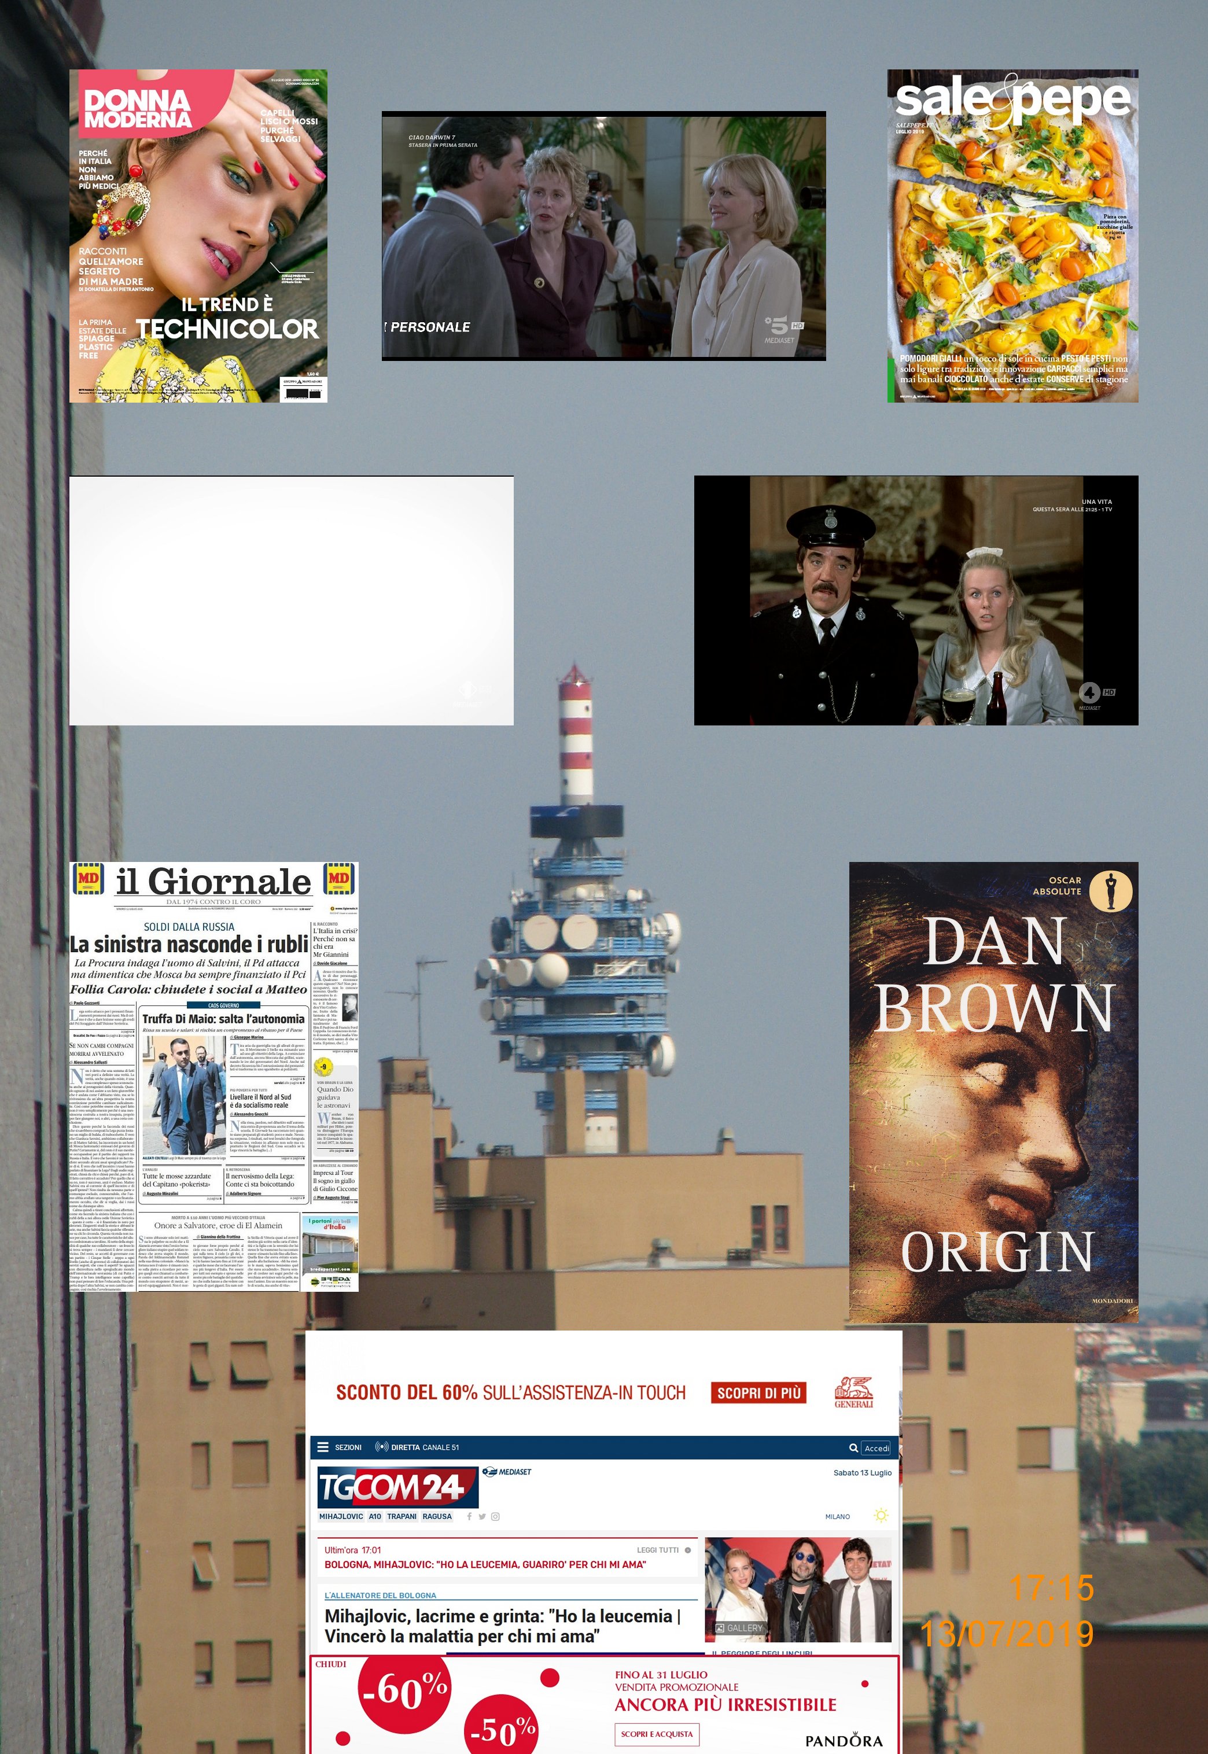Click the sunny weather icon for Milano

[881, 1516]
